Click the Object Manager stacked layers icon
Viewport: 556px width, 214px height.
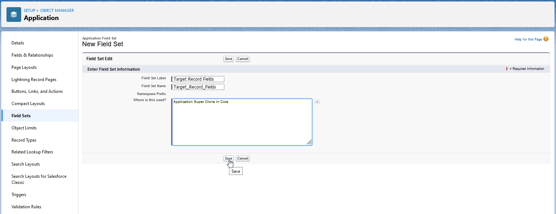click(14, 15)
